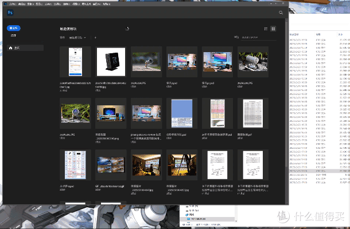350x229 pixels.
Task: Click the Photoshop Ps logo on home screen
Action: [x=10, y=13]
